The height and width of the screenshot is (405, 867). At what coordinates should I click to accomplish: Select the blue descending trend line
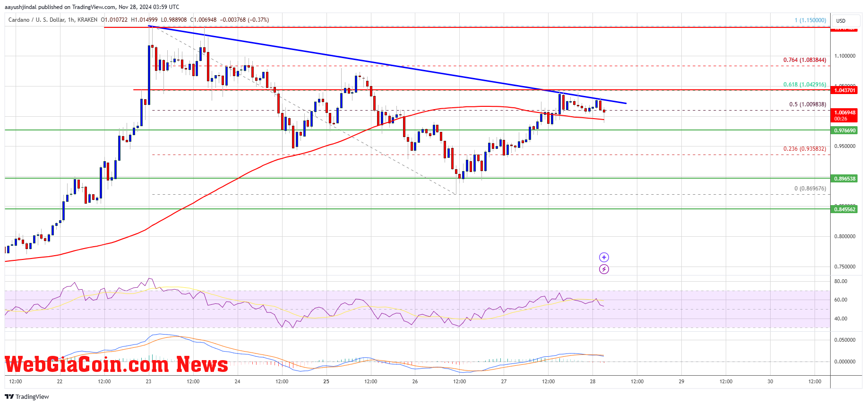coord(387,65)
